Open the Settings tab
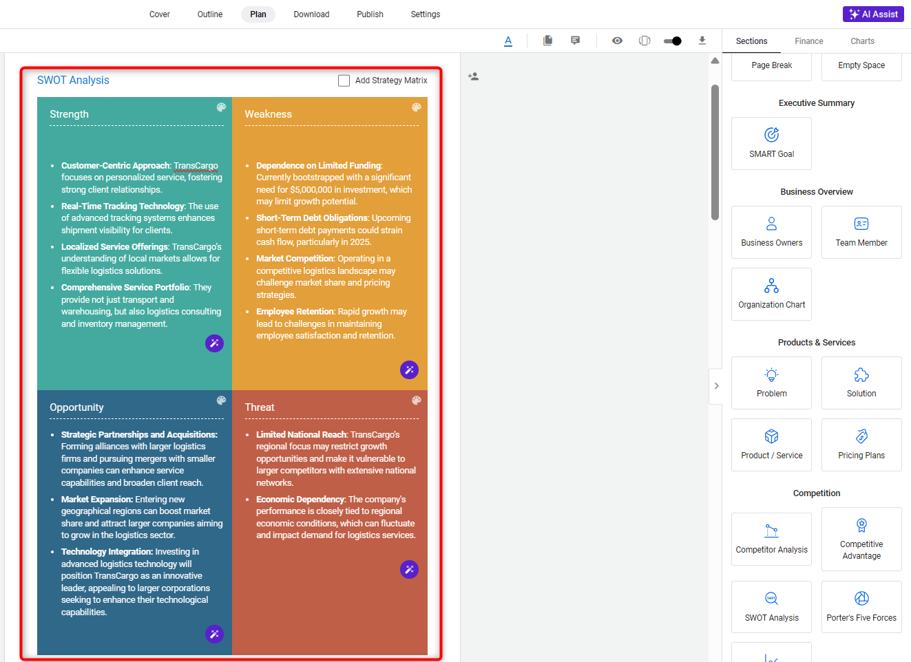Screen dimensions: 911x662 point(426,14)
